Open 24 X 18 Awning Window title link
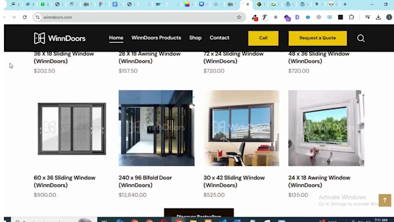394x222 pixels. (x=319, y=181)
